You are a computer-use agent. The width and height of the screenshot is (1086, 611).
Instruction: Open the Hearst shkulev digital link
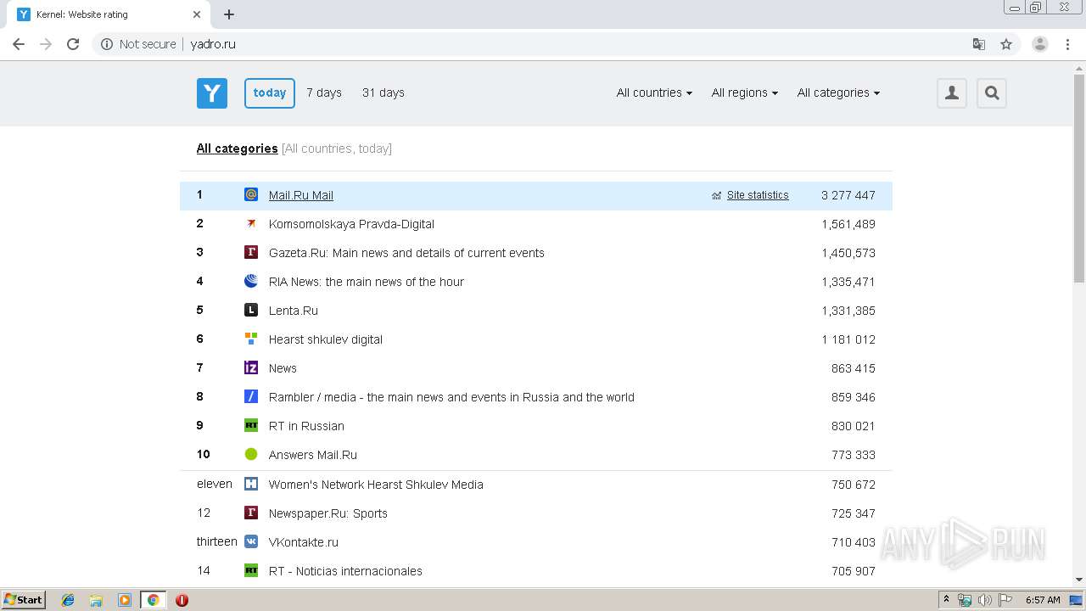click(326, 339)
